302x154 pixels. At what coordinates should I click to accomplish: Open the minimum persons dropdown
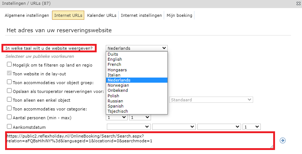coord(117,117)
